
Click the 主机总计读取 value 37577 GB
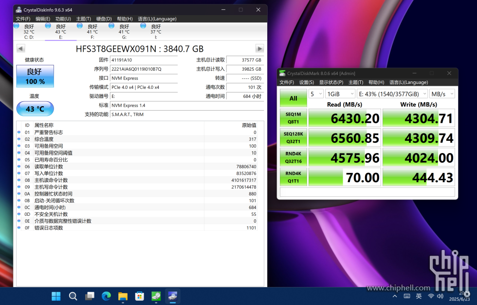tap(245, 60)
